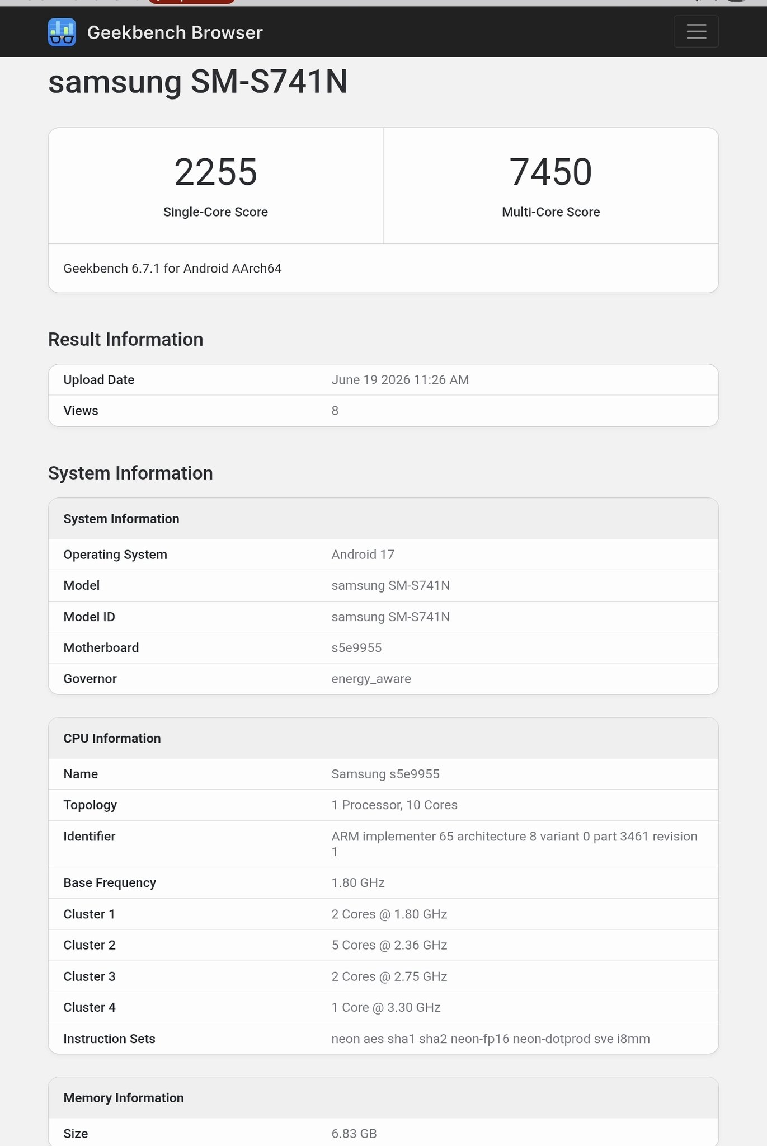Open the hamburger navigation menu

coord(696,31)
